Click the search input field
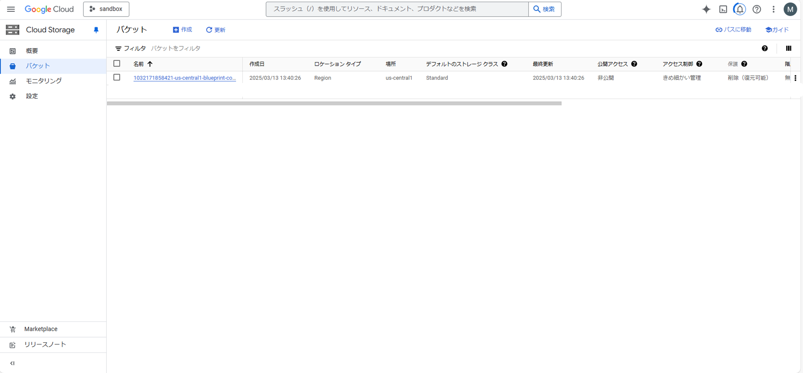 pyautogui.click(x=397, y=9)
